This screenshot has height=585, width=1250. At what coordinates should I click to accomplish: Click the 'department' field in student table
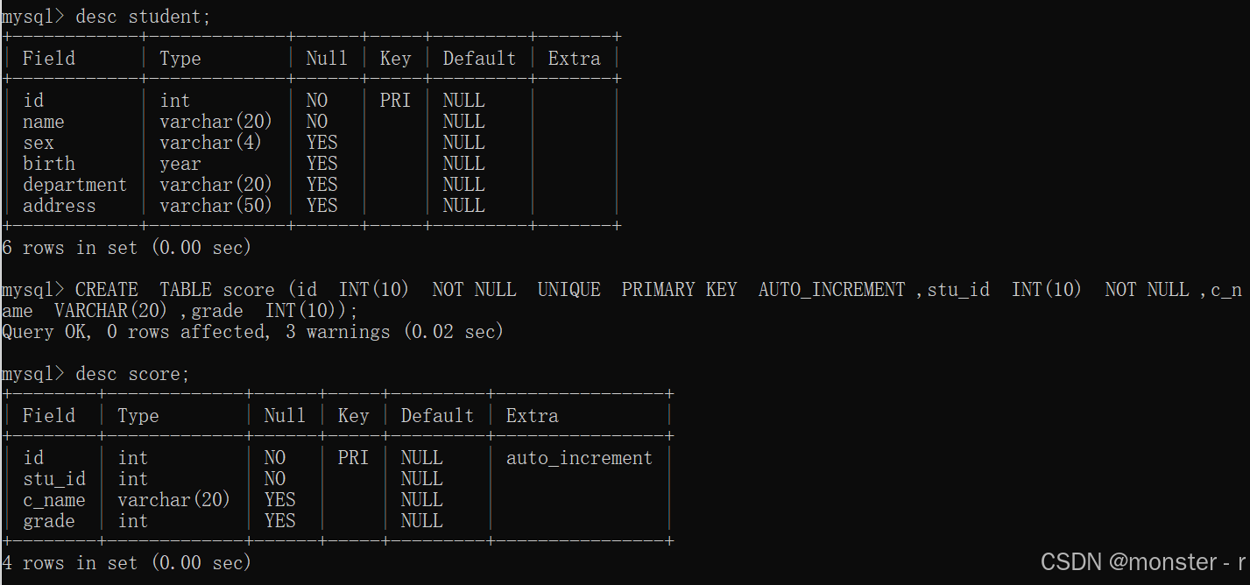[74, 185]
